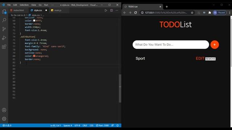View site information icon in address bar
232x130 pixels.
tap(142, 13)
